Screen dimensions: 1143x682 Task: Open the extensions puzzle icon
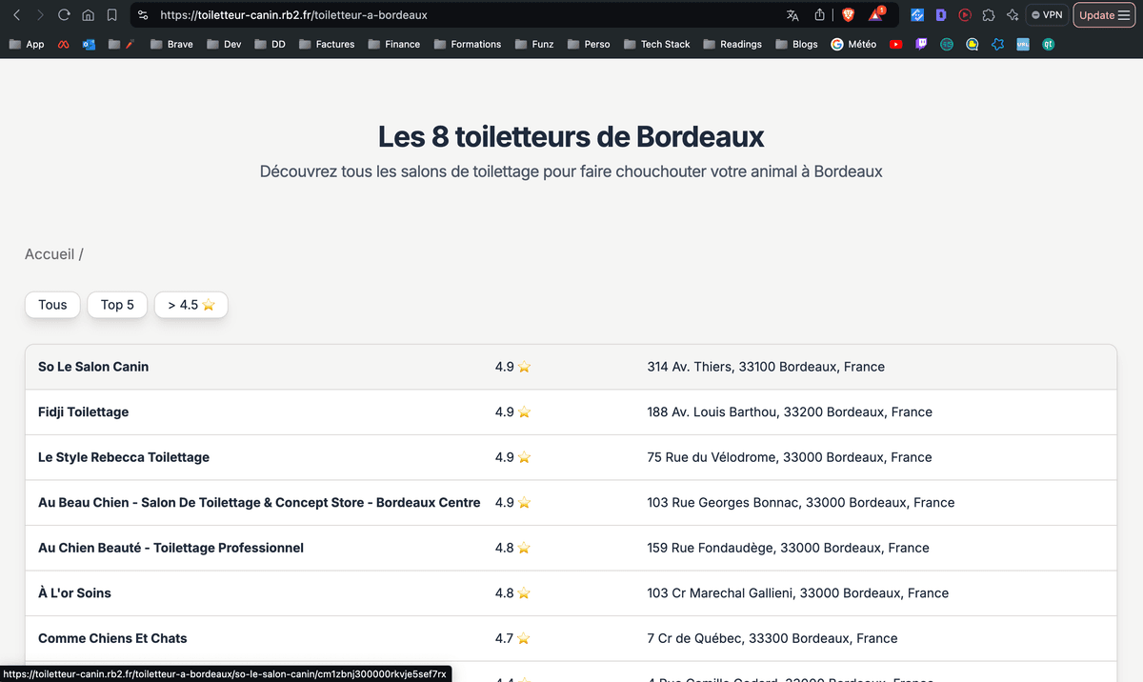pos(989,15)
